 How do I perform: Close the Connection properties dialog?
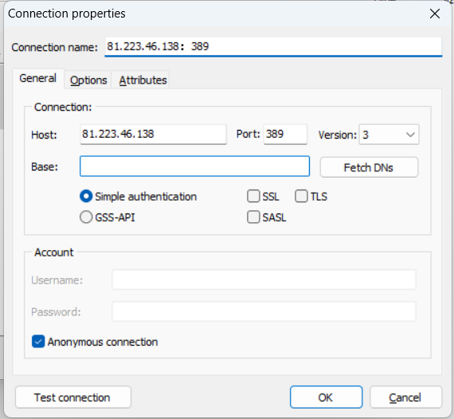[x=435, y=14]
